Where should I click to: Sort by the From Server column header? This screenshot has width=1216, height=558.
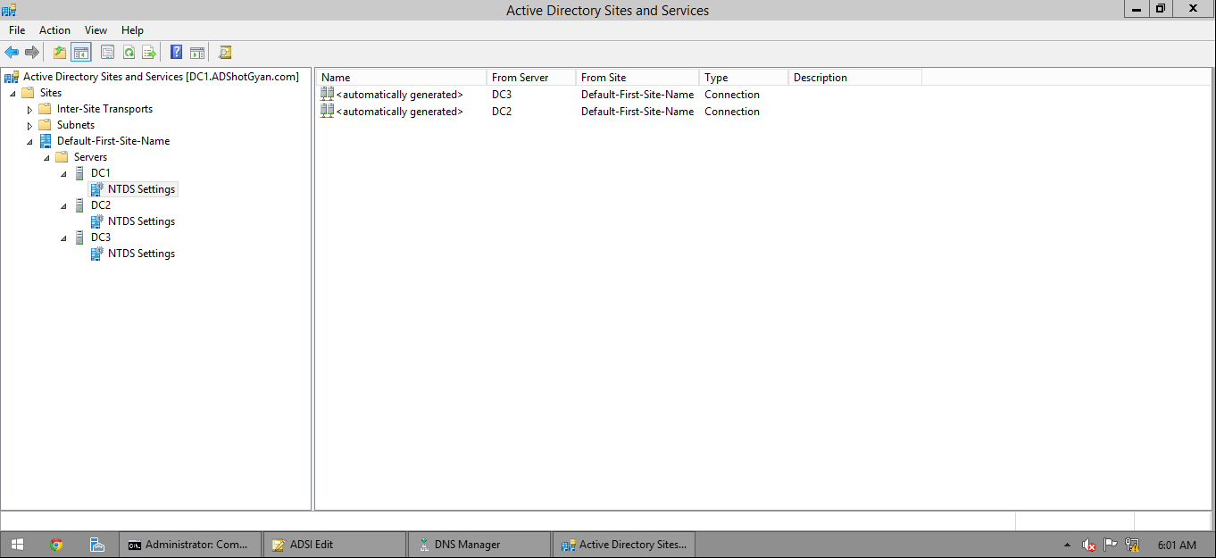[531, 78]
